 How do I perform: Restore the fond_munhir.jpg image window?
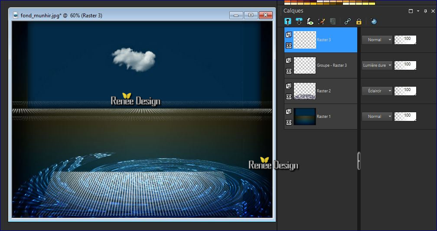click(251, 15)
